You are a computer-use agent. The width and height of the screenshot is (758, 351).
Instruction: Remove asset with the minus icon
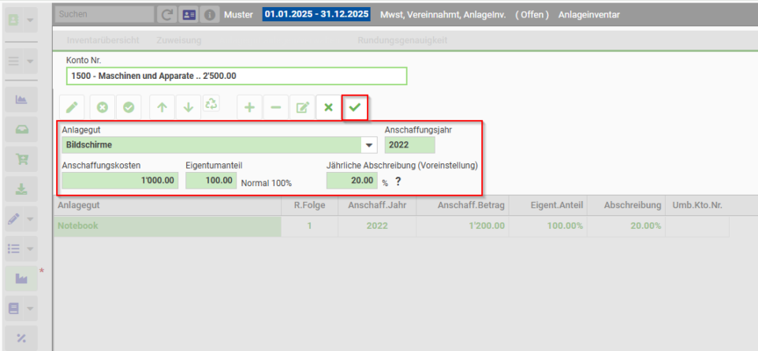point(275,107)
